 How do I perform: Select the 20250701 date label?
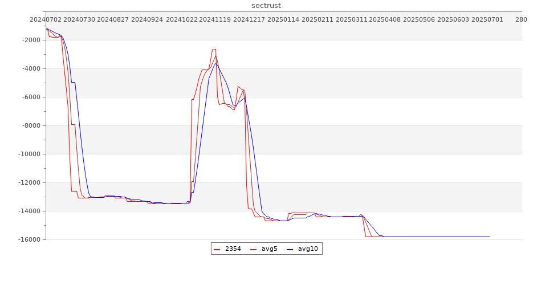pos(487,19)
